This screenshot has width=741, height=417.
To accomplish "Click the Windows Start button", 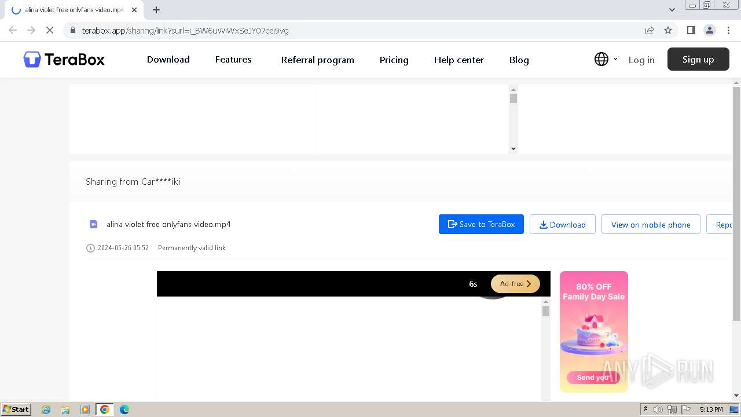I will pos(16,409).
